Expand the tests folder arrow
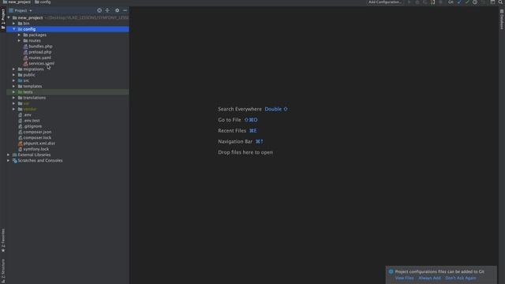505x284 pixels. [14, 92]
